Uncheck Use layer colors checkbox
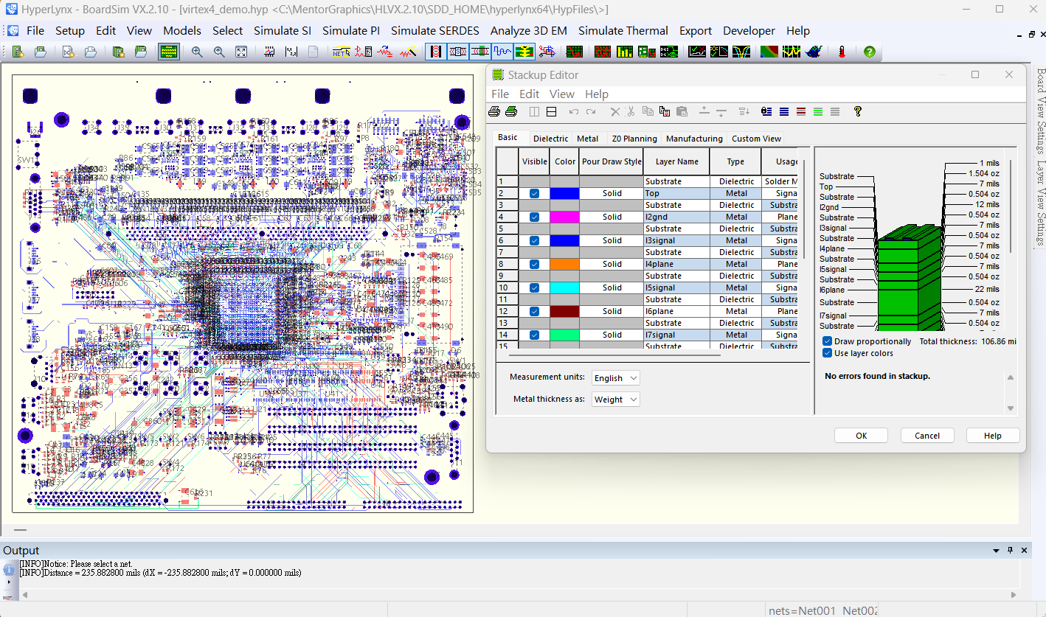The width and height of the screenshot is (1046, 617). pos(828,353)
